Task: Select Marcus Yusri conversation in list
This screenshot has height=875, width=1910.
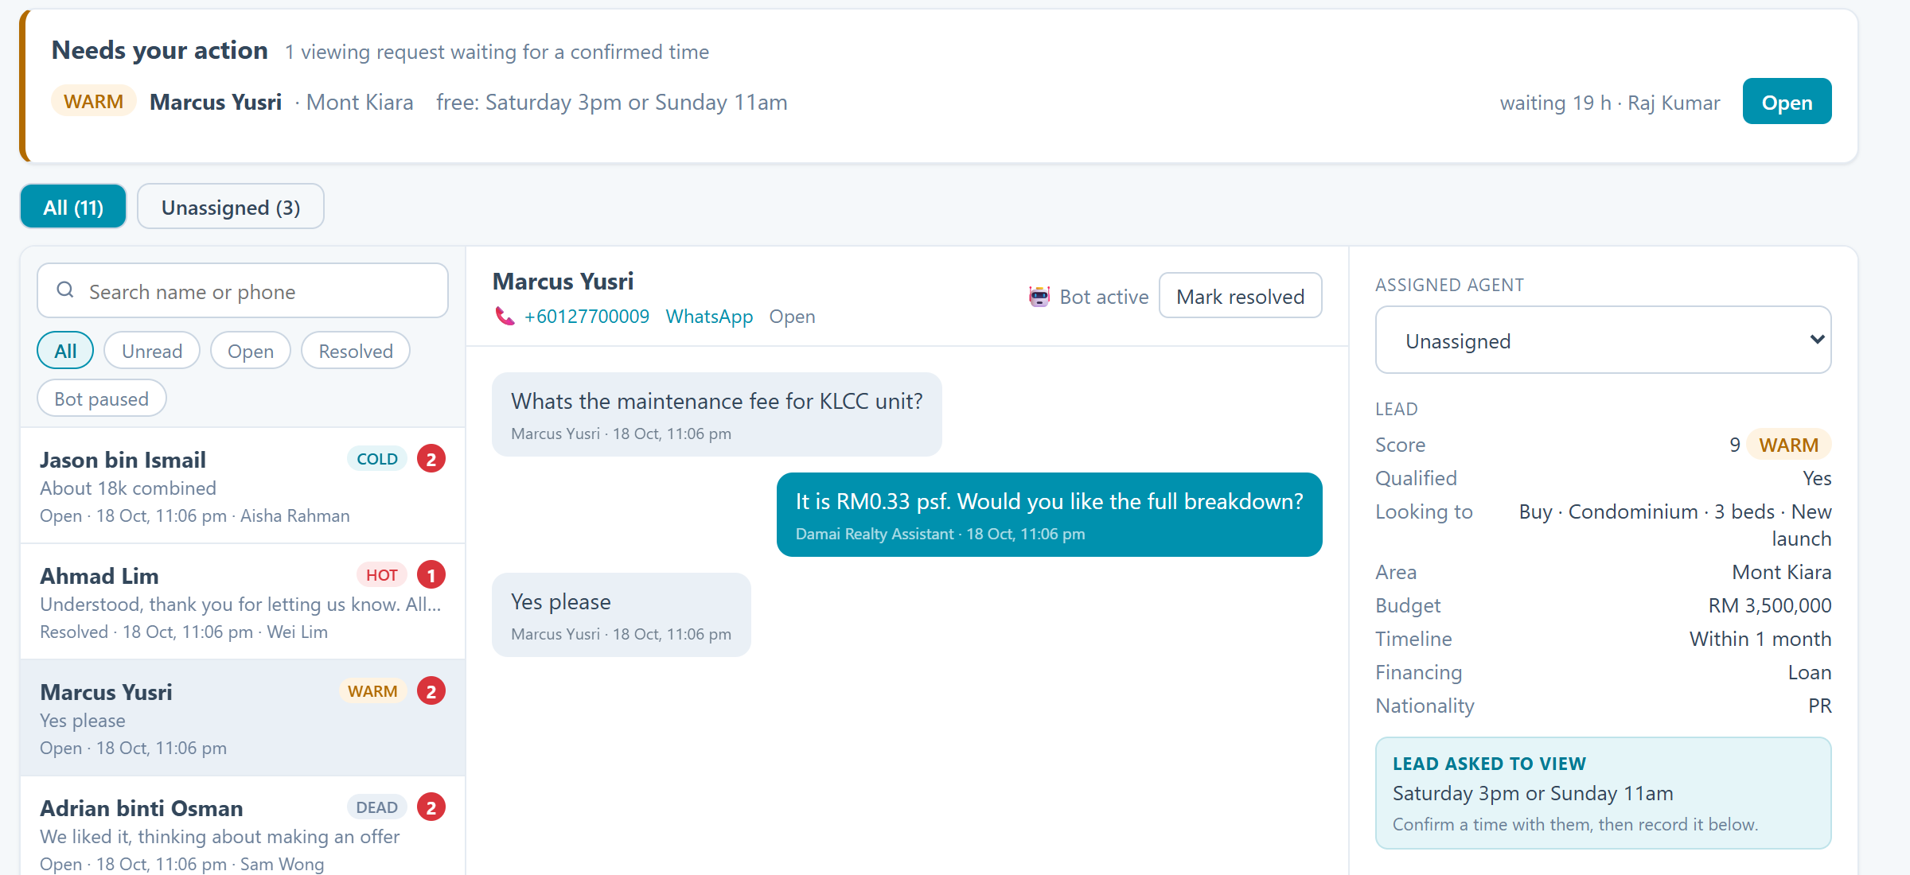Action: pos(243,718)
